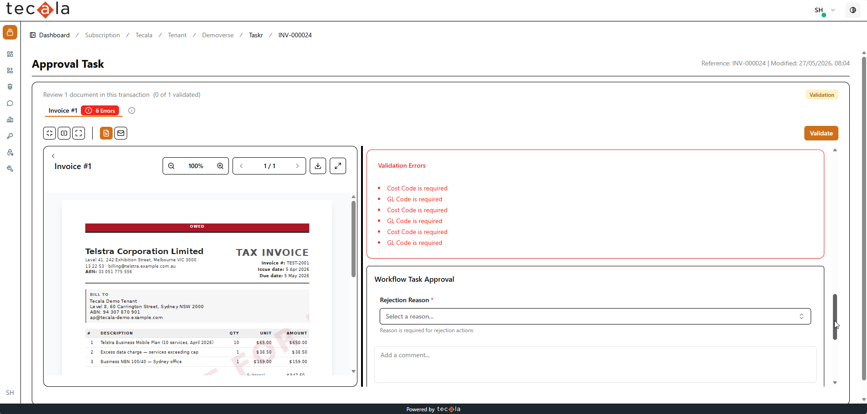The width and height of the screenshot is (867, 414).
Task: Zoom in the invoice preview
Action: [x=220, y=166]
